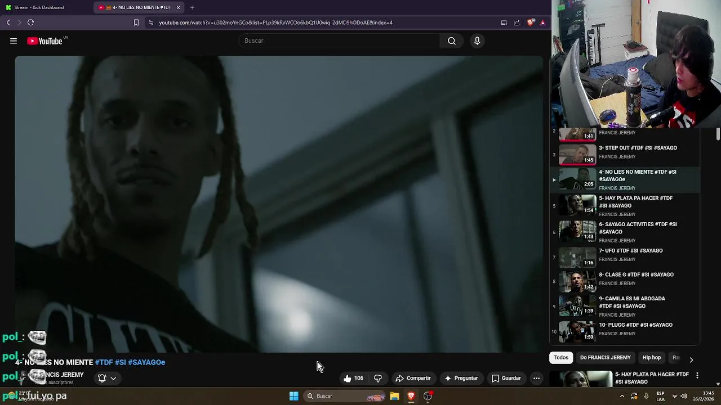Click the tray sync update icon
Screen dimensions: 721x405
click(634, 396)
